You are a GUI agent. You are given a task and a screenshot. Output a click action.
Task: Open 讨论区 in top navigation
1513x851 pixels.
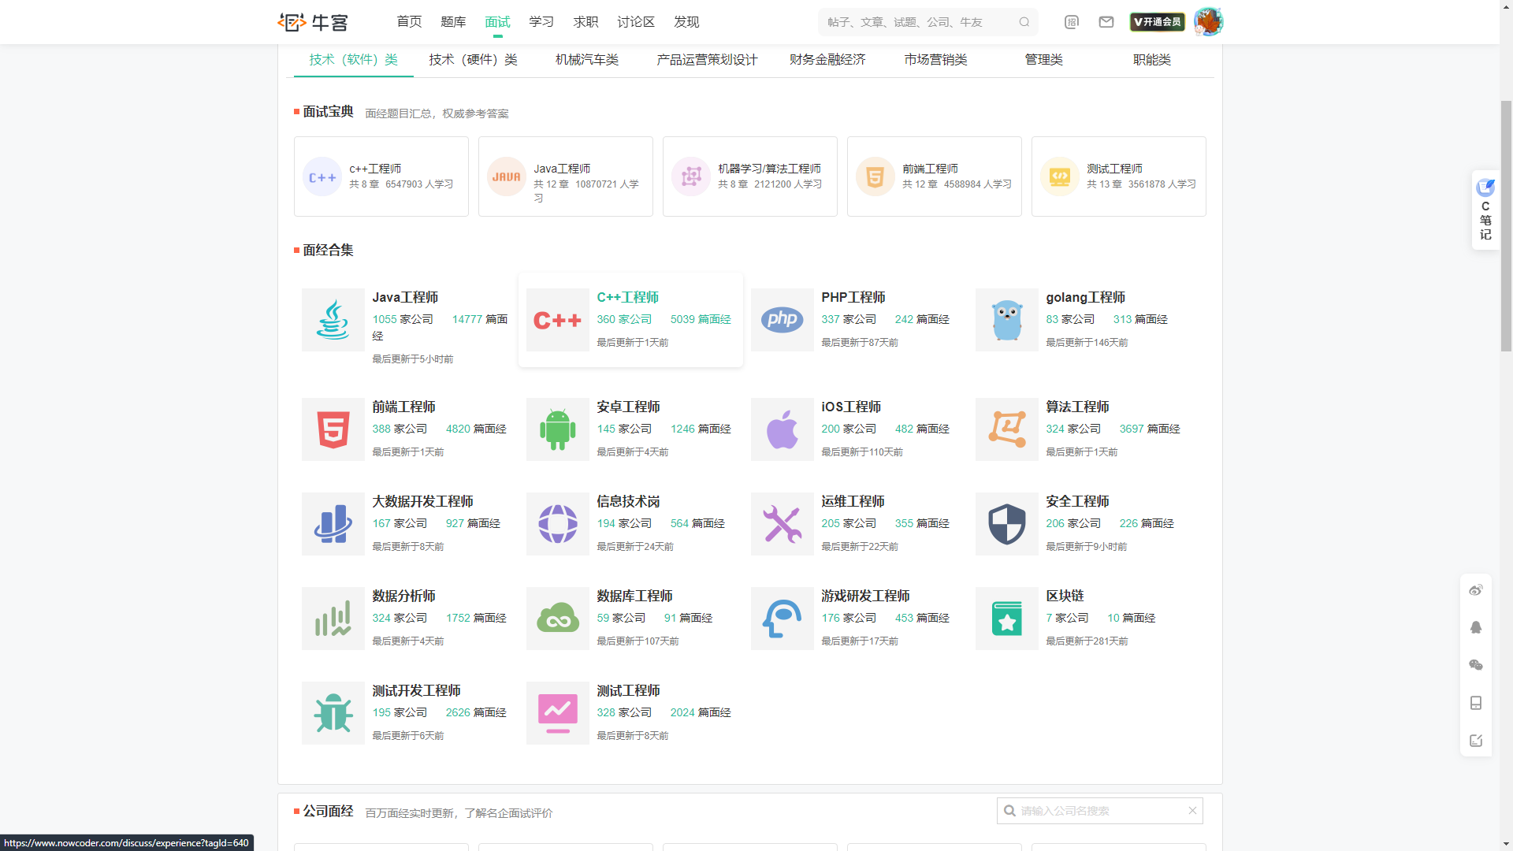[636, 22]
